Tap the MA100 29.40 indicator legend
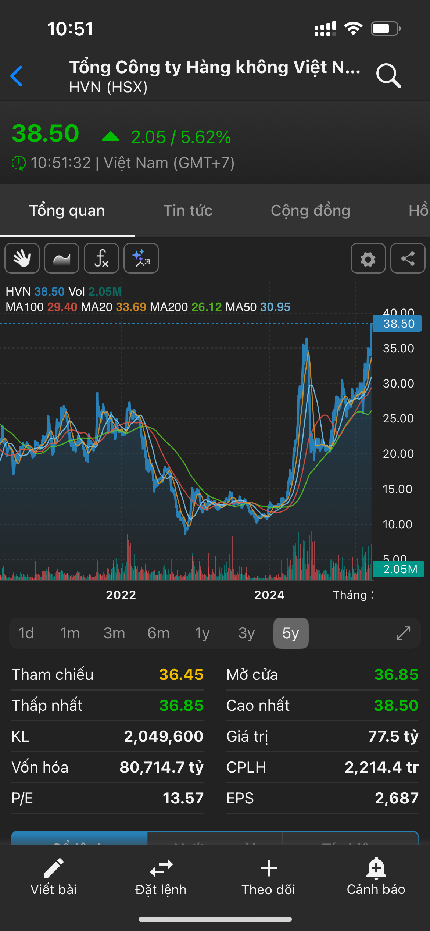This screenshot has height=931, width=430. 42,307
